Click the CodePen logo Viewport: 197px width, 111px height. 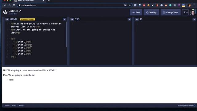click(x=5, y=12)
